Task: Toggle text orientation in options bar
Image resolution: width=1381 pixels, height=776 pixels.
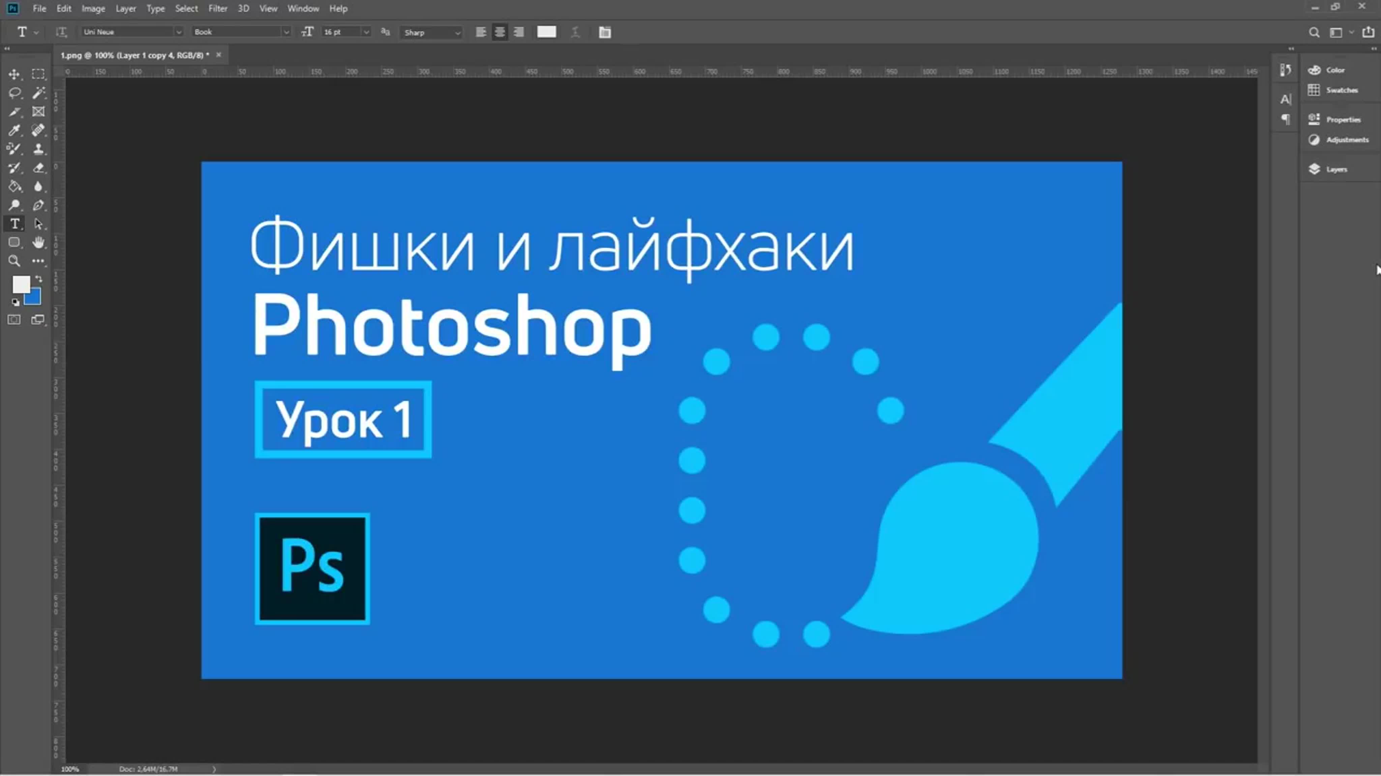Action: (x=61, y=32)
